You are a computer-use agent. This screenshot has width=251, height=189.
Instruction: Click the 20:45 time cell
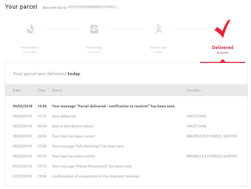pyautogui.click(x=42, y=136)
